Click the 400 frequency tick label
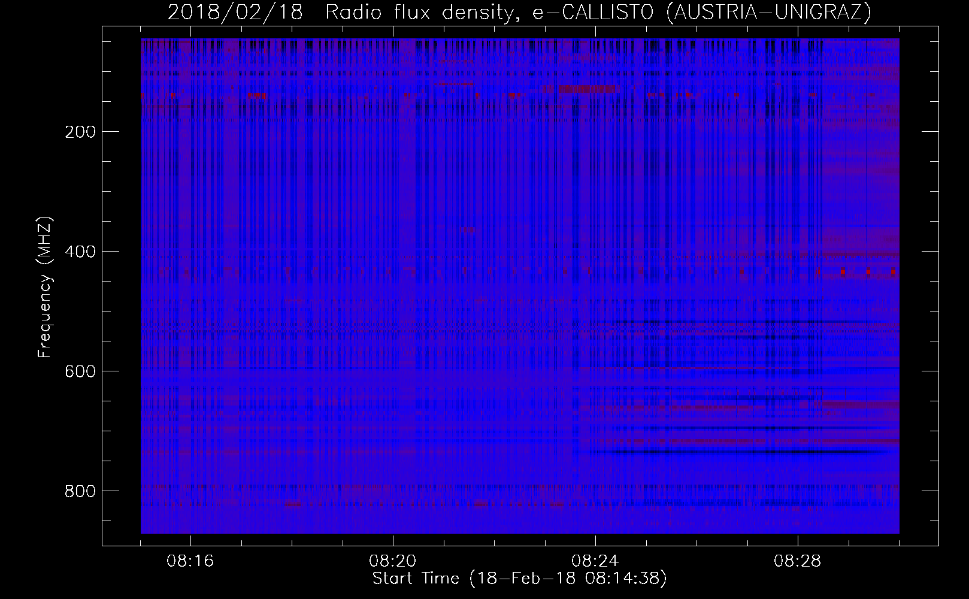Image resolution: width=969 pixels, height=599 pixels. tap(80, 252)
